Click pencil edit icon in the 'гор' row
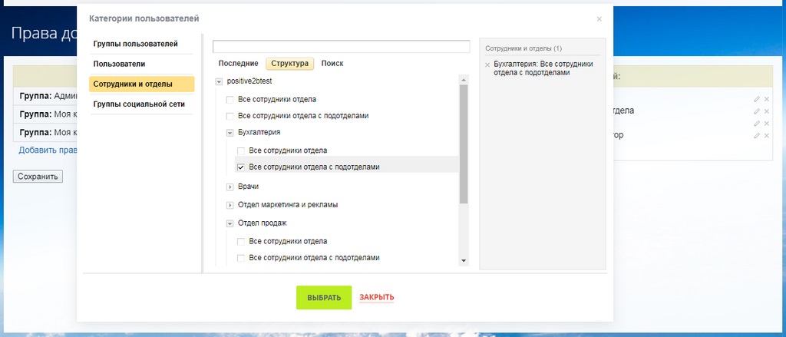 (x=757, y=135)
